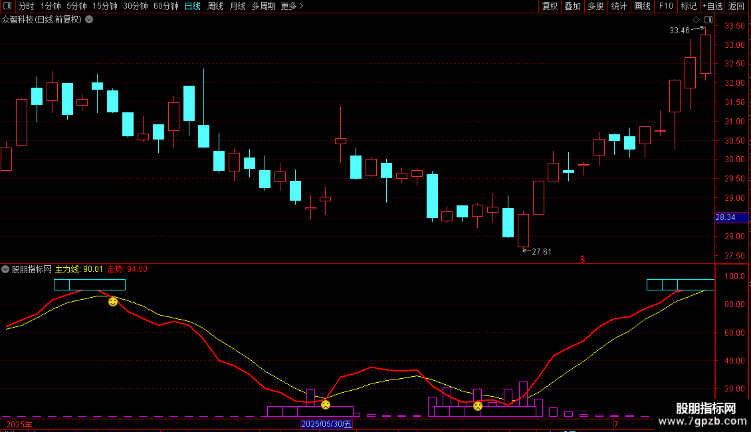Open the 多股 multi-stock view
This screenshot has width=751, height=432.
595,6
